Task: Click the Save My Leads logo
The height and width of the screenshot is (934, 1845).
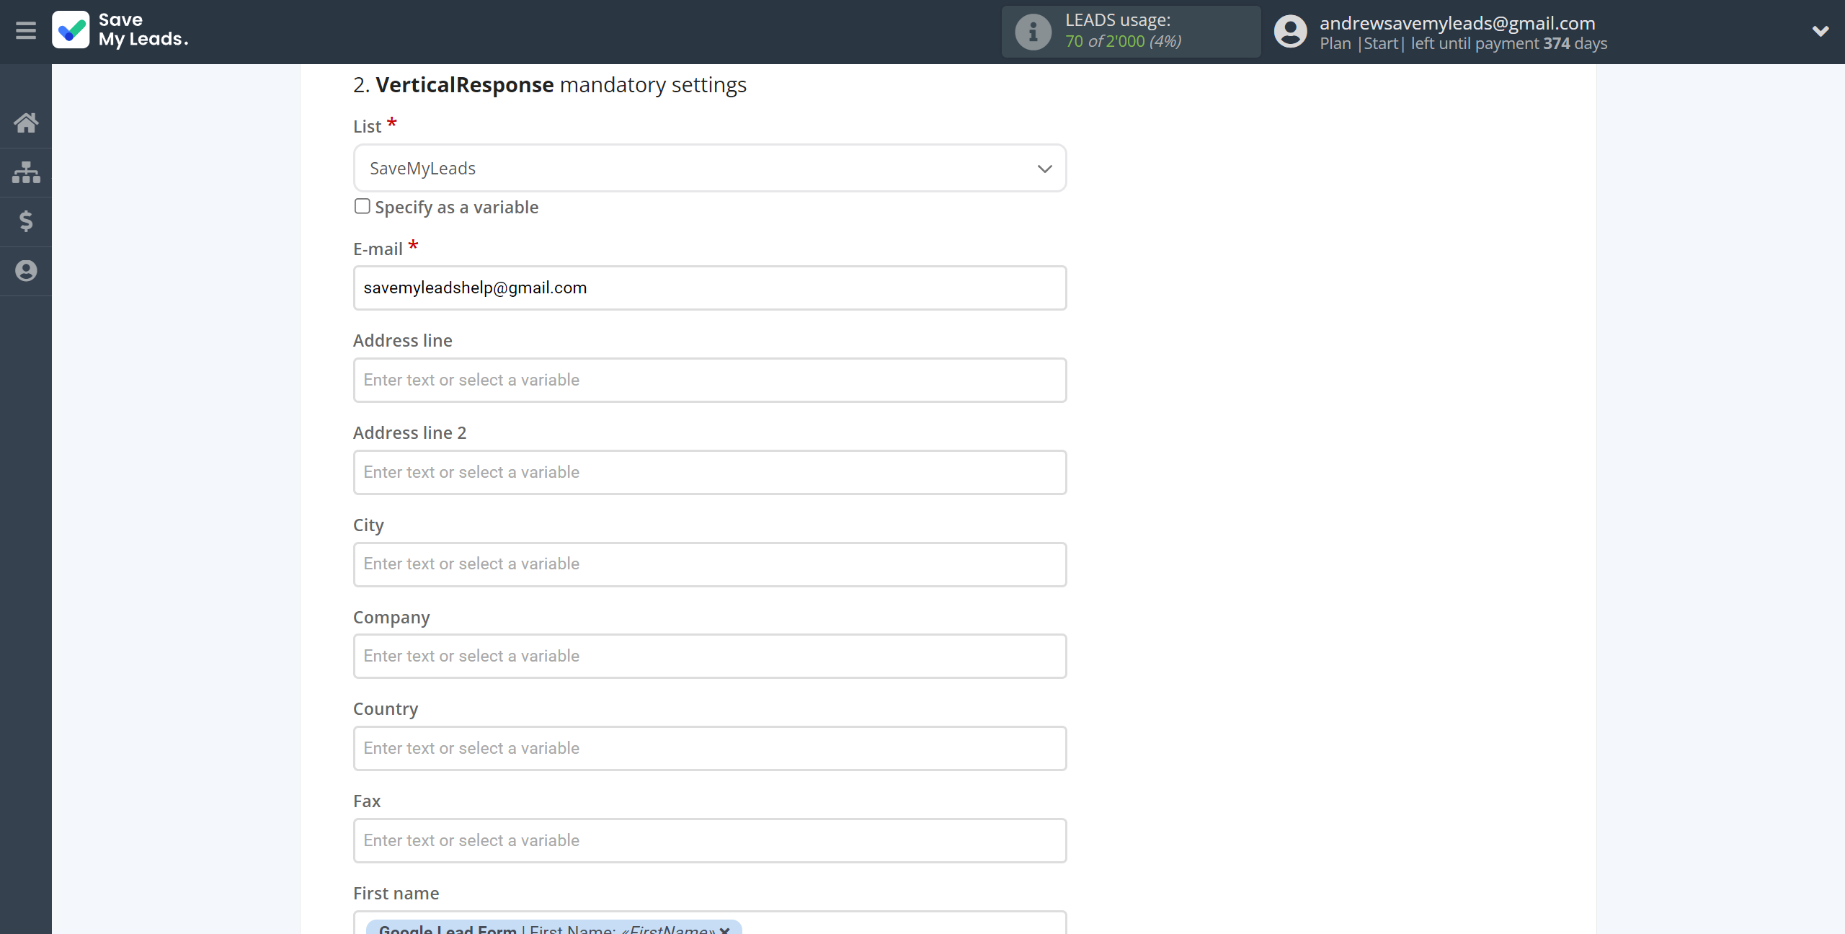Action: [71, 30]
